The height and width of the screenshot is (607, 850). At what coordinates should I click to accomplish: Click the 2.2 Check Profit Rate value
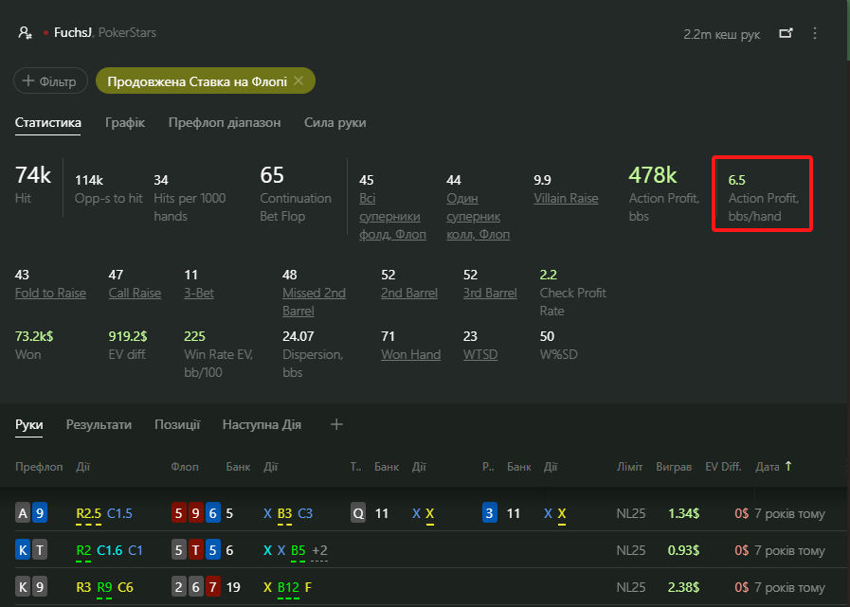(x=548, y=275)
